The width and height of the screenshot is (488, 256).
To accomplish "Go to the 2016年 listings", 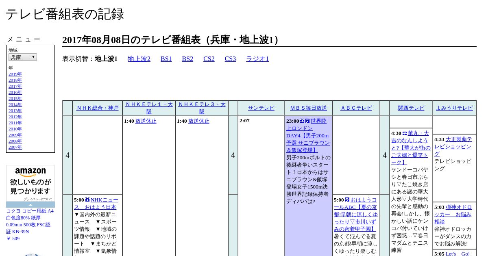I will [x=15, y=92].
